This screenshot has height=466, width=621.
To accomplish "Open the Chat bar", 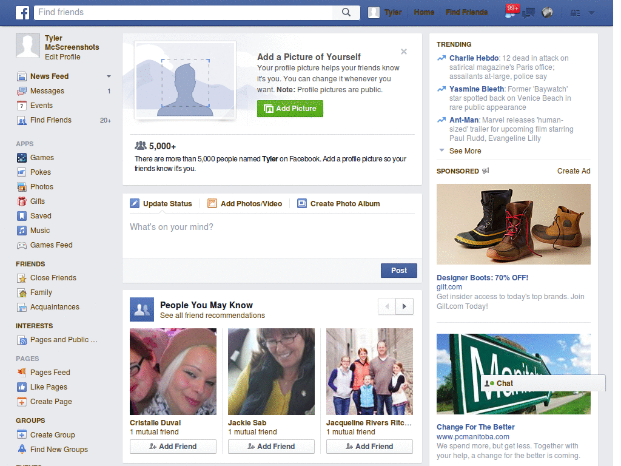I will [x=543, y=383].
